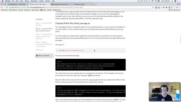The image size is (181, 102).
Task: Open the Apple menu
Action: click(3, 1)
